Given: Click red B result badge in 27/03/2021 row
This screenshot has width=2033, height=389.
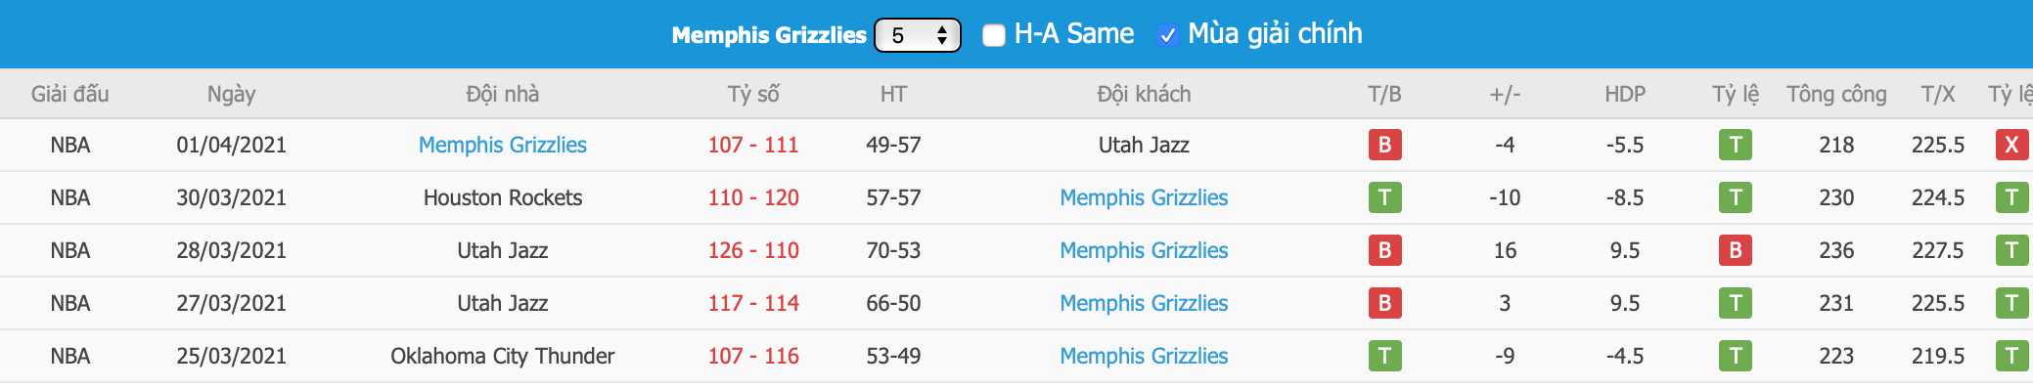Looking at the screenshot, I should click(1384, 303).
